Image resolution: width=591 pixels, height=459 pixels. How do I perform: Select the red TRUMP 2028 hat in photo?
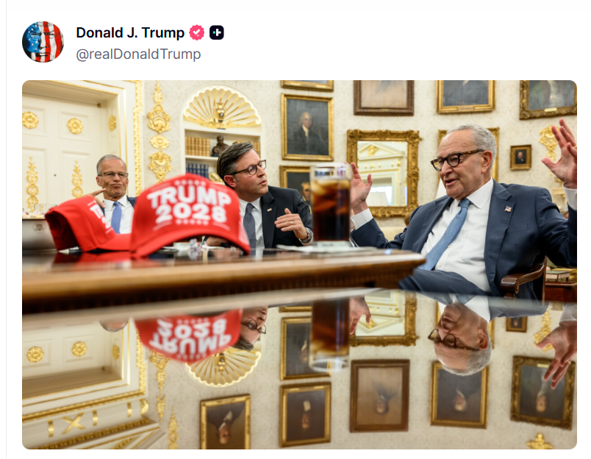(x=190, y=215)
